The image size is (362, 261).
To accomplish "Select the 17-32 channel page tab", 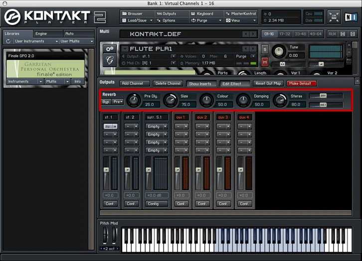I will tap(285, 34).
